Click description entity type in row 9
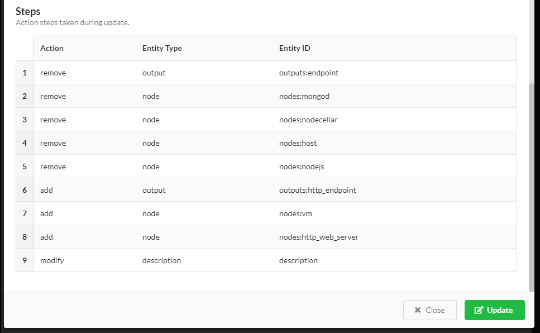 tap(161, 260)
